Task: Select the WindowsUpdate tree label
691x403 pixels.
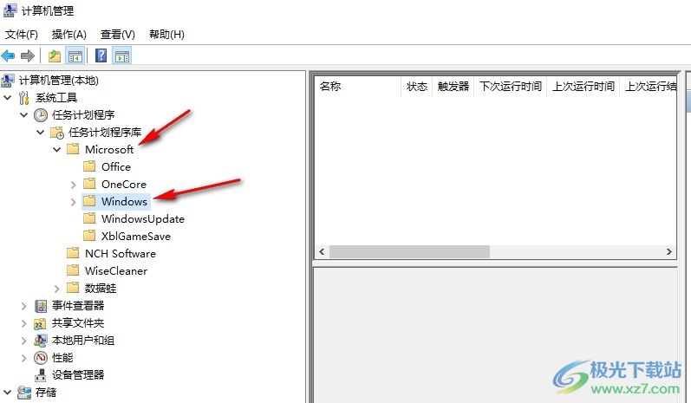Action: click(143, 219)
